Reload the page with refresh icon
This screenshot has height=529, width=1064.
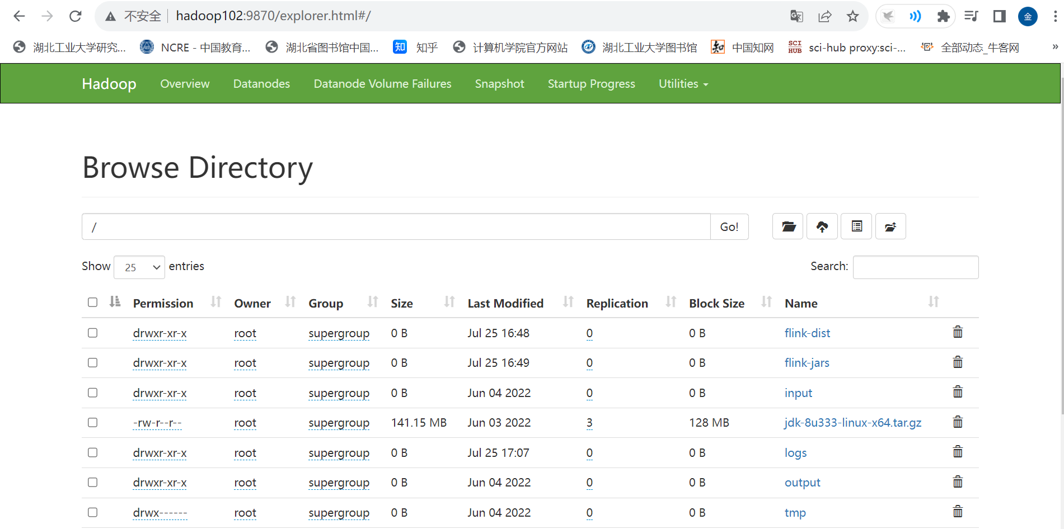tap(76, 16)
